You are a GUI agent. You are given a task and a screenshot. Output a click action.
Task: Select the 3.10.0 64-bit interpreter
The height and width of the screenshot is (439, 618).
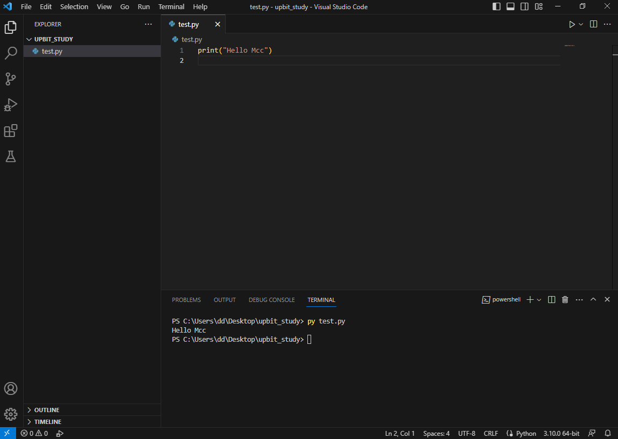[x=561, y=433]
